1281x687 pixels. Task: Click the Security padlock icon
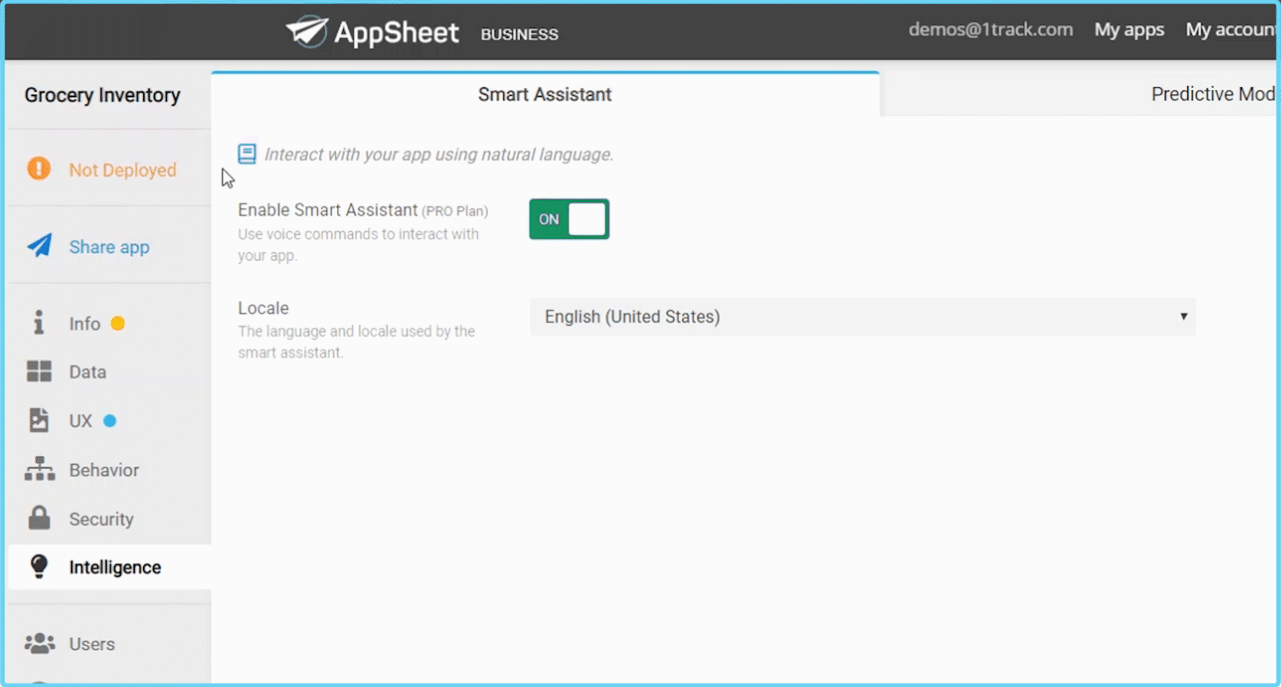[x=39, y=518]
